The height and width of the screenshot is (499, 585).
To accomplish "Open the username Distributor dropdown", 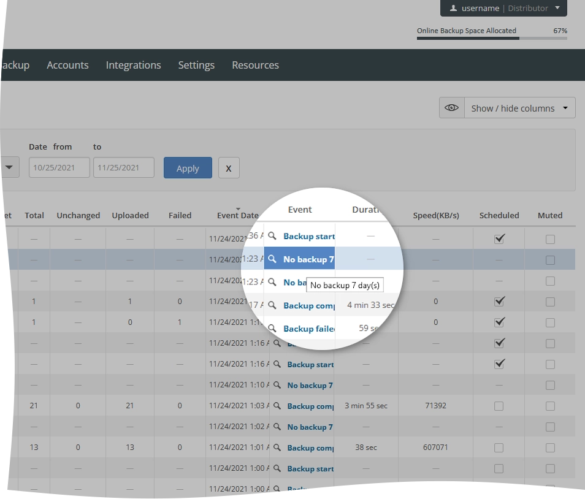I will point(503,8).
